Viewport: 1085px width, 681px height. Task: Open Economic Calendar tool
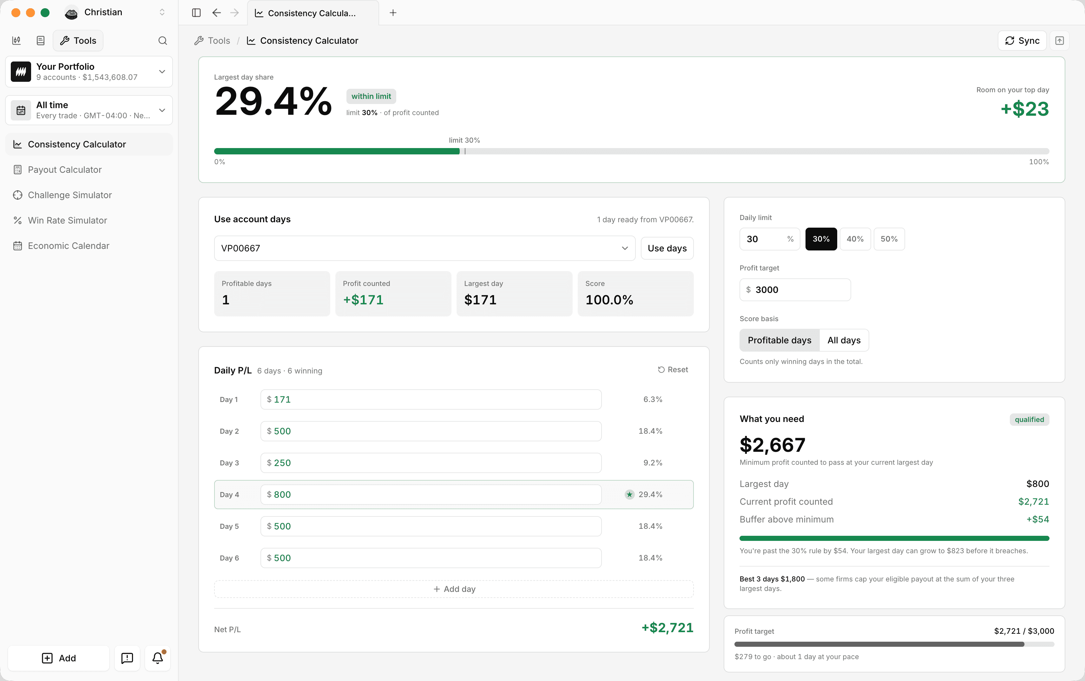pos(89,245)
